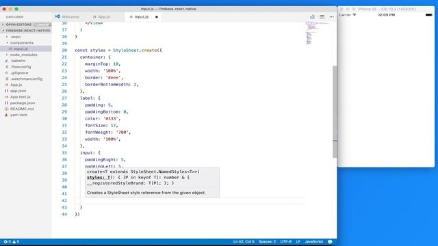The width and height of the screenshot is (438, 246).
Task: Click the 'fontSize: 17,' line
Action: tap(101, 125)
